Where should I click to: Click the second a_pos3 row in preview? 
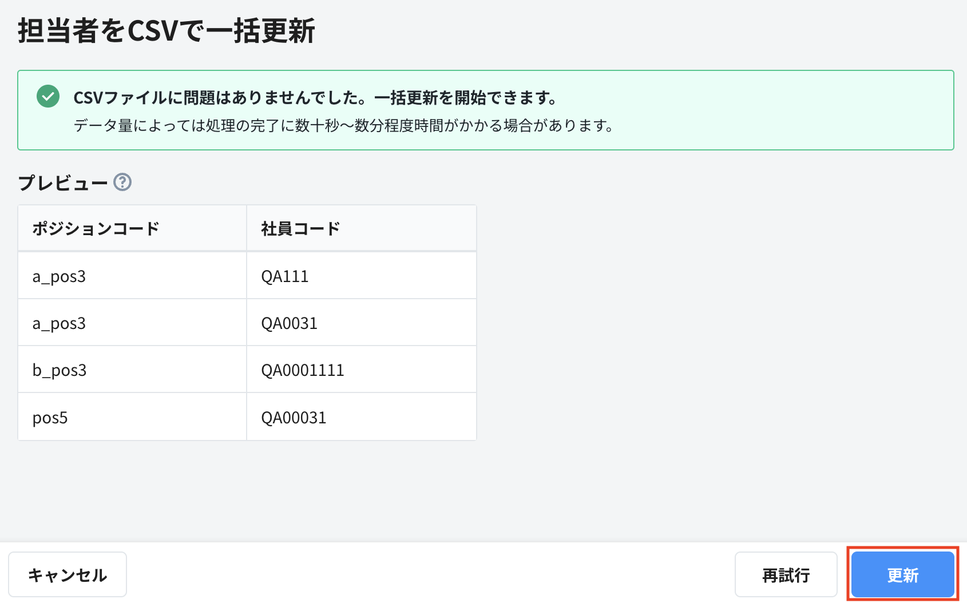point(59,322)
